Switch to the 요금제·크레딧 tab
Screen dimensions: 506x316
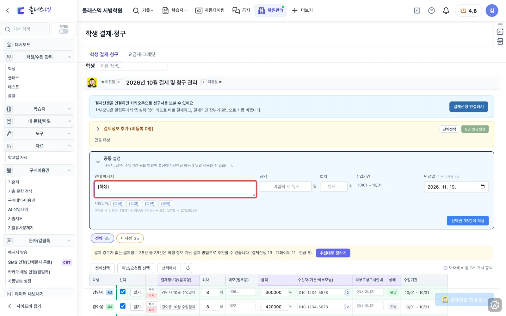(141, 54)
